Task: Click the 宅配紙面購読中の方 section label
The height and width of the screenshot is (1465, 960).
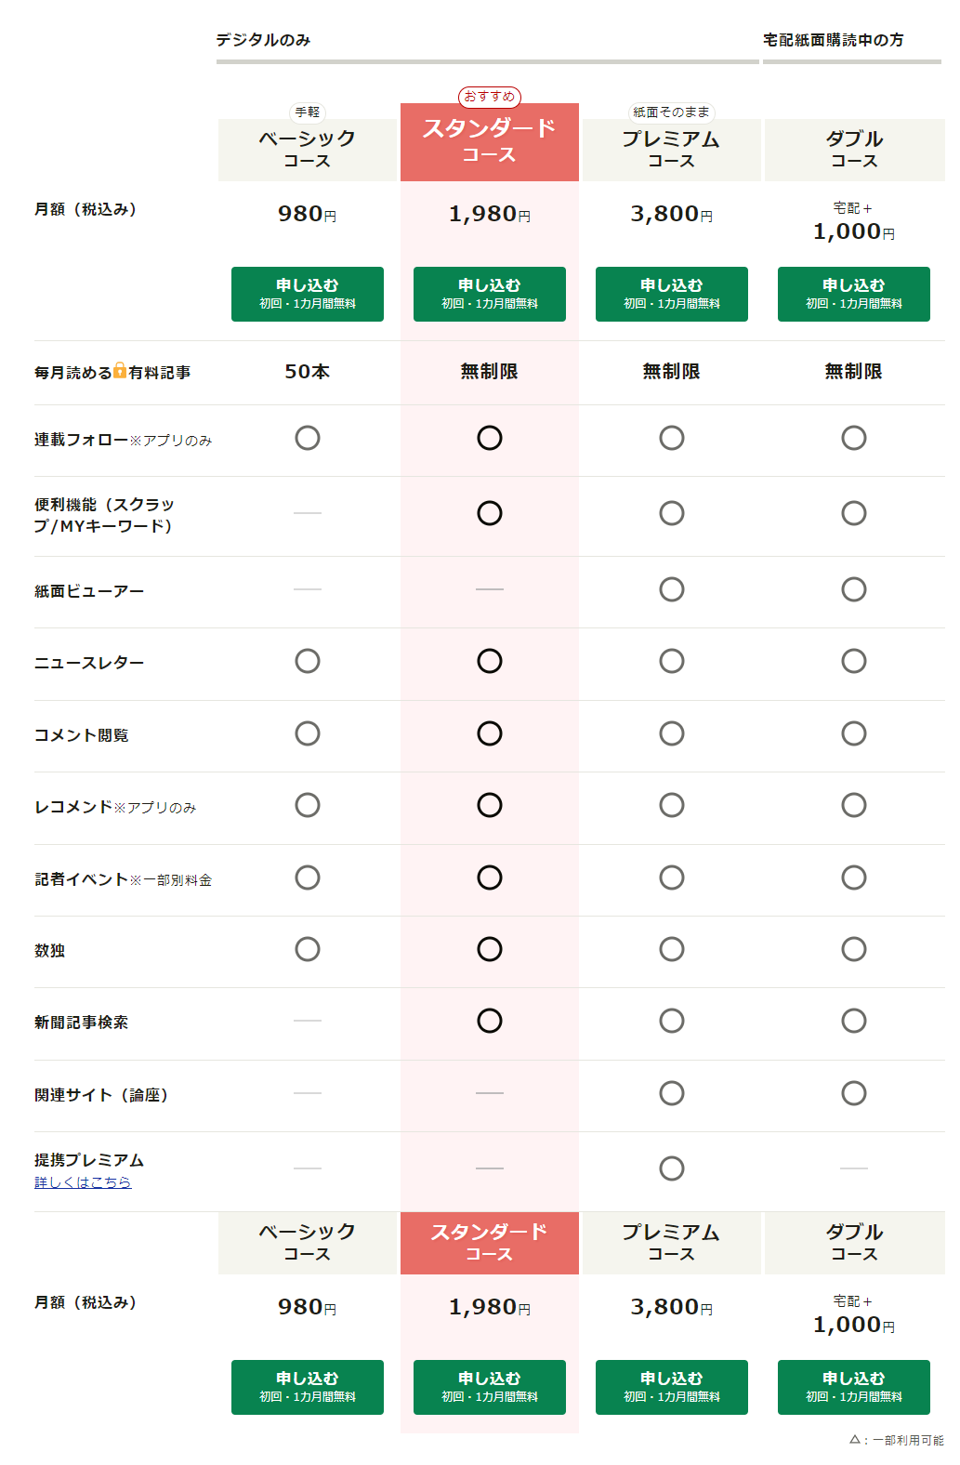Action: 834,40
